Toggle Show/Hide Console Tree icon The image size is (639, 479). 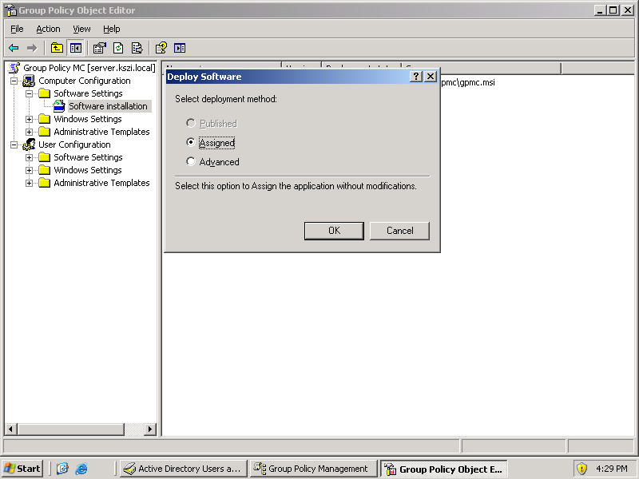(75, 48)
